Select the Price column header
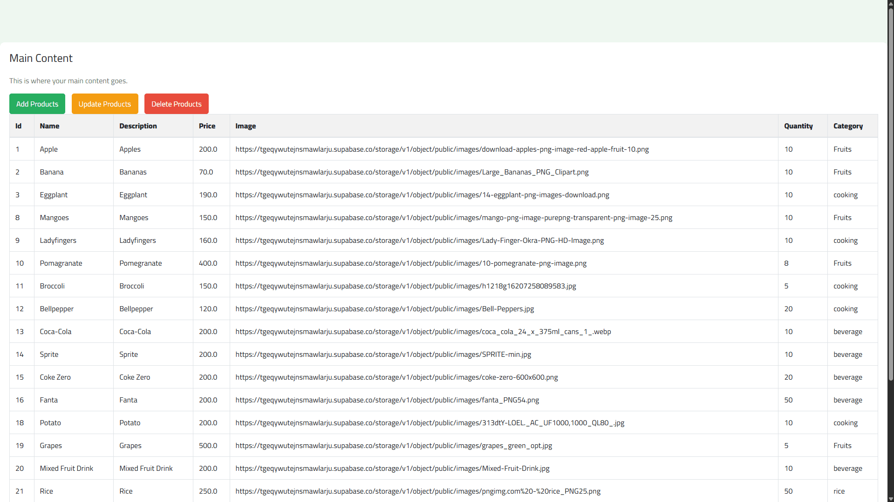The image size is (894, 502). 207,126
